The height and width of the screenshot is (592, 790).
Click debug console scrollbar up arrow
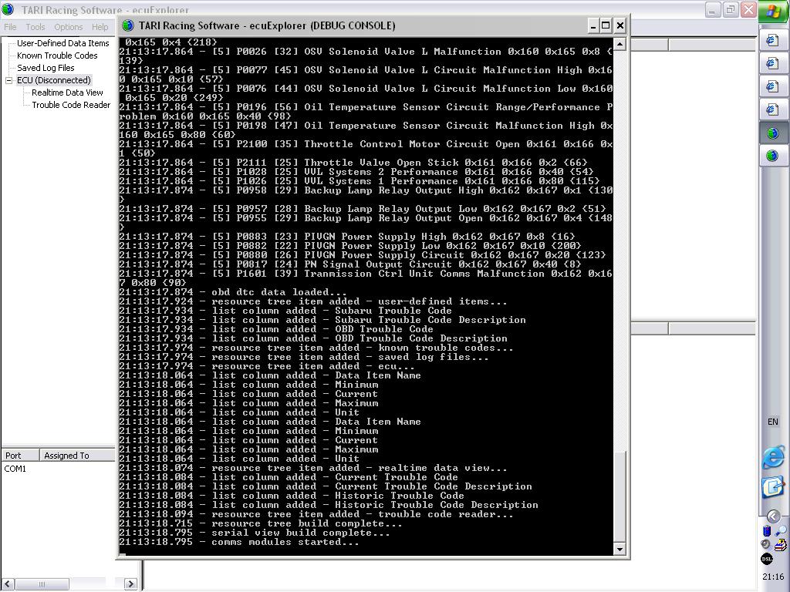620,44
